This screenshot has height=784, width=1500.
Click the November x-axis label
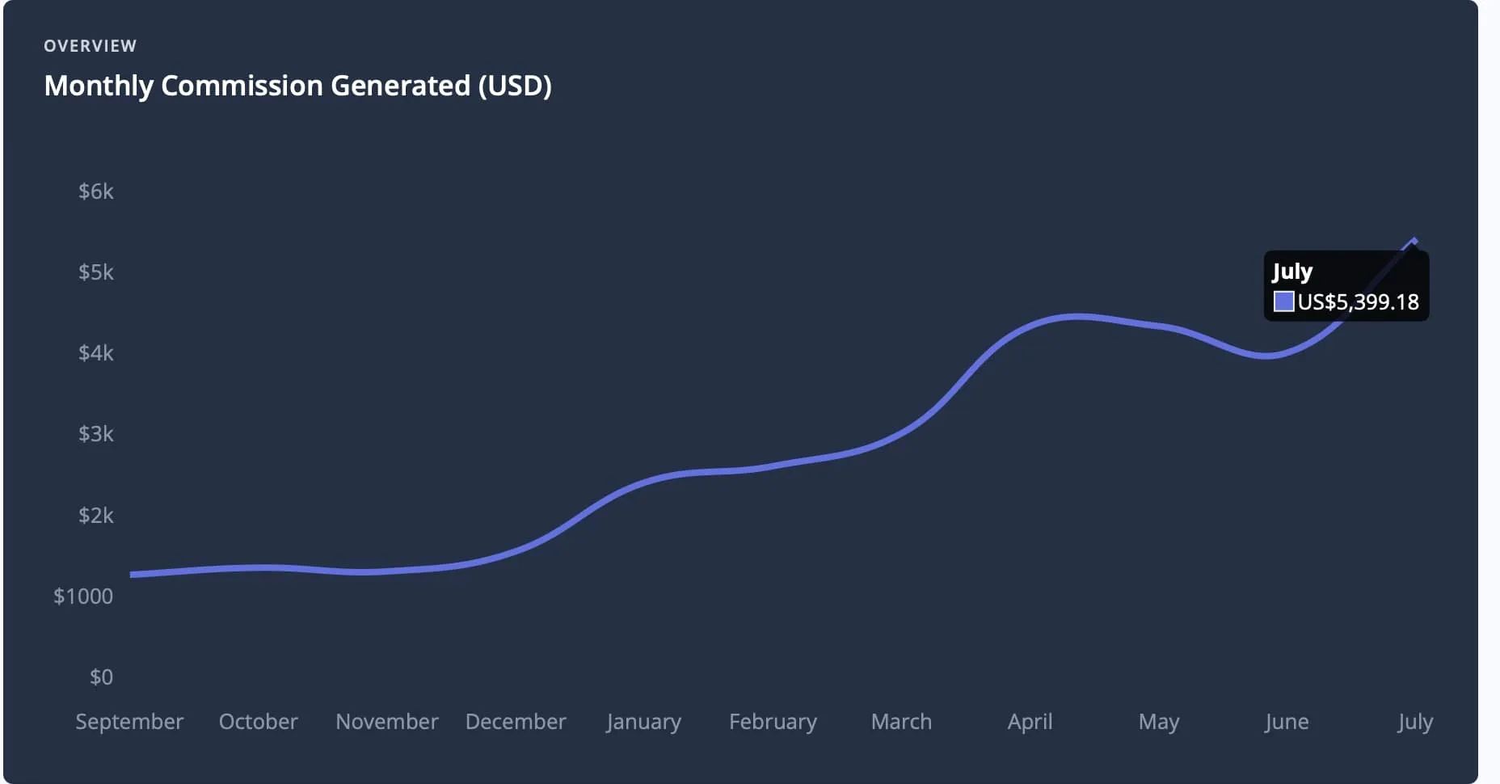[387, 721]
